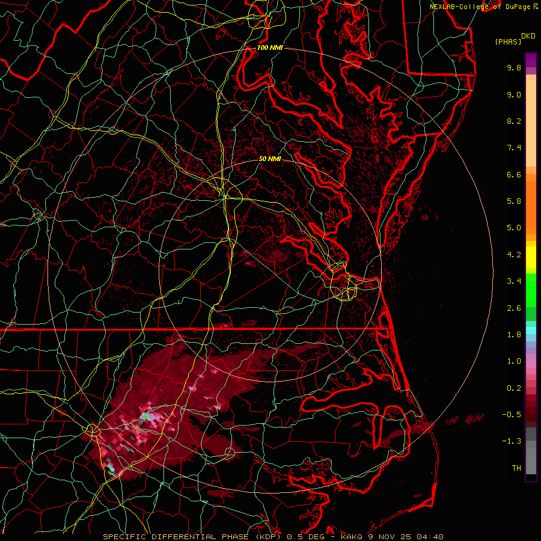Click the 7.4 scale value
541x541 pixels.
click(x=514, y=148)
